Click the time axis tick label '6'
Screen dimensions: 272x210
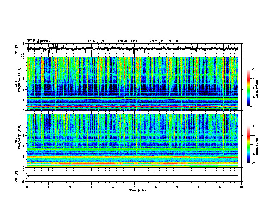156,187
